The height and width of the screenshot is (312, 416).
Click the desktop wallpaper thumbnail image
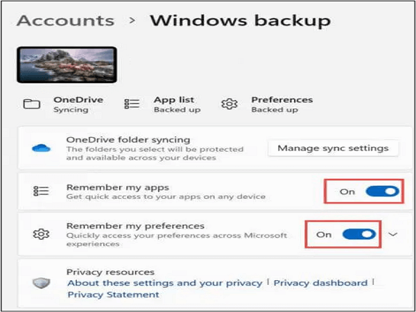67,64
